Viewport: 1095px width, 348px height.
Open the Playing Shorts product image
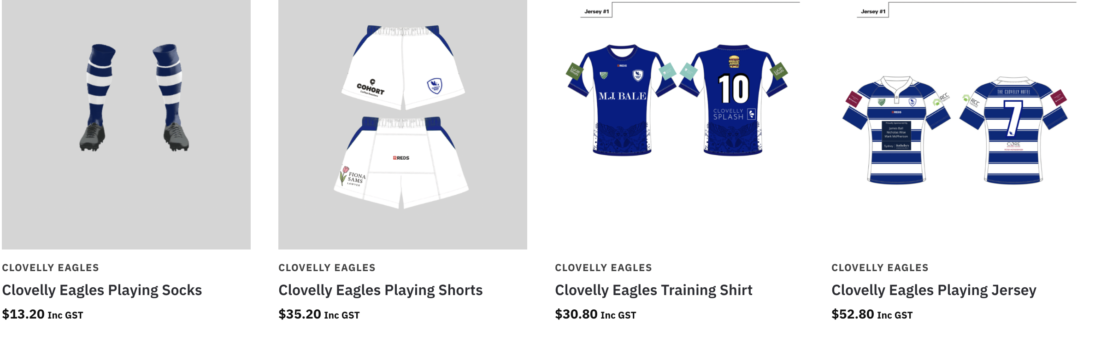(x=403, y=124)
